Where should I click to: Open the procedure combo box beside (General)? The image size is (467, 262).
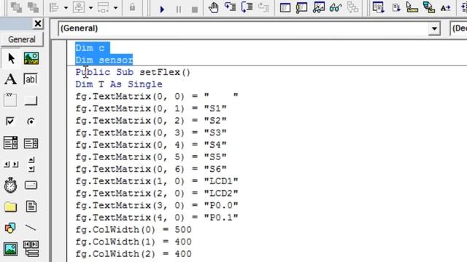[x=458, y=29]
